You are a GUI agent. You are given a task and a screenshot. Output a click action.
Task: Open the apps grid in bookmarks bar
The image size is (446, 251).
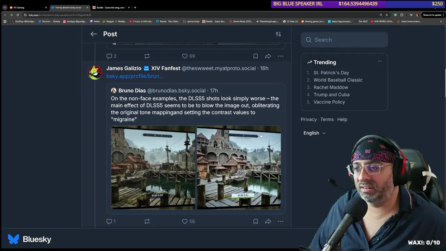click(5, 21)
